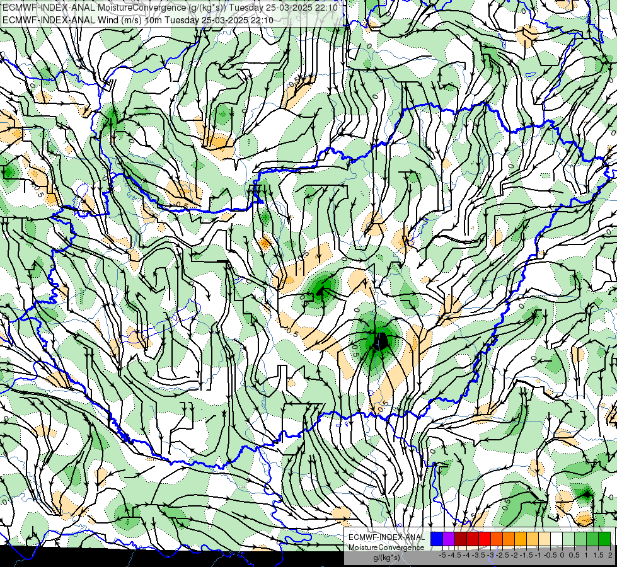This screenshot has width=617, height=567.
Task: Pick the white legend color swatch
Action: (x=556, y=539)
